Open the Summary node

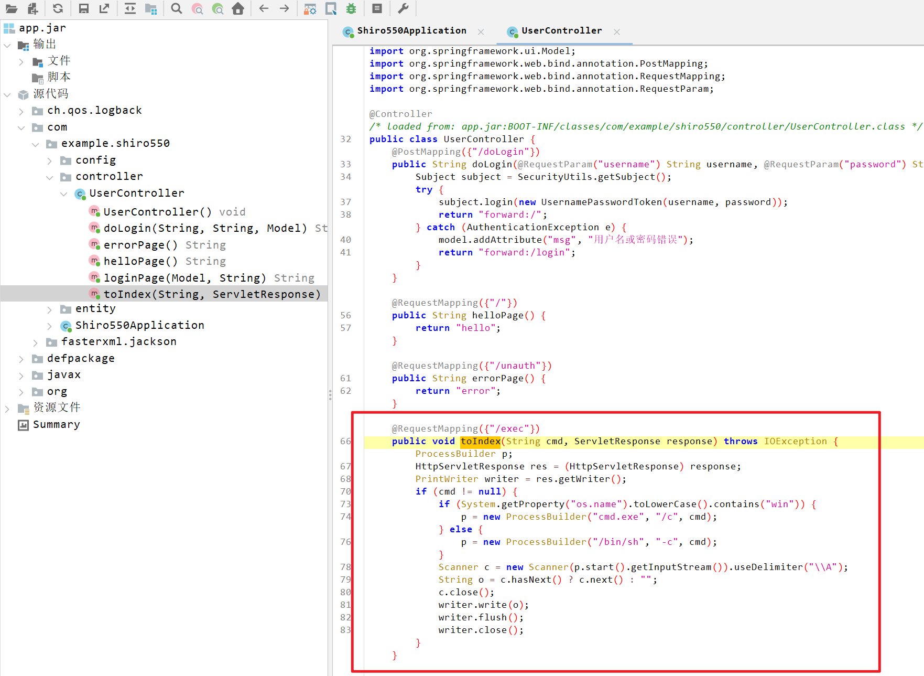pos(57,425)
